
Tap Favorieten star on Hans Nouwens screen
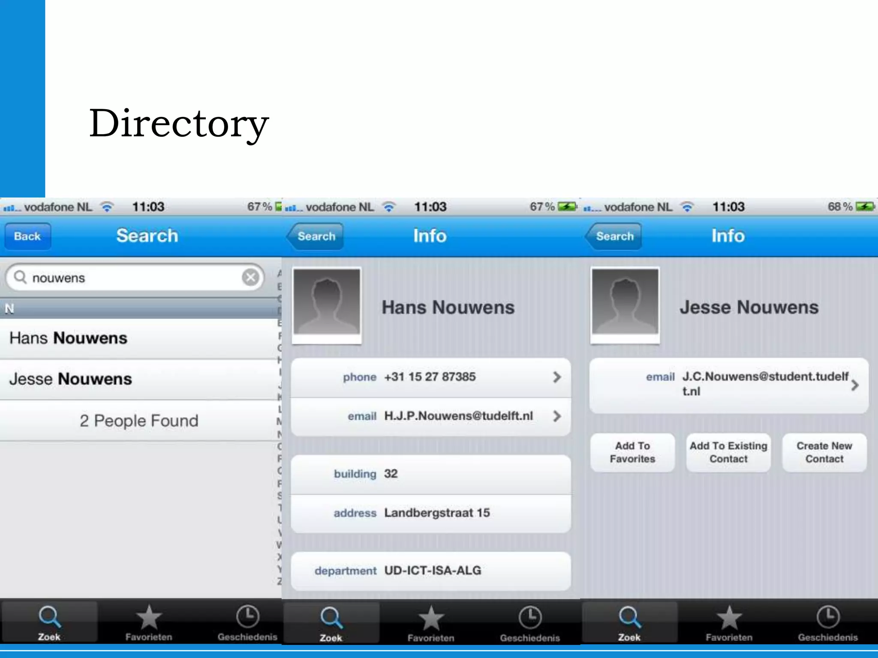click(x=431, y=619)
